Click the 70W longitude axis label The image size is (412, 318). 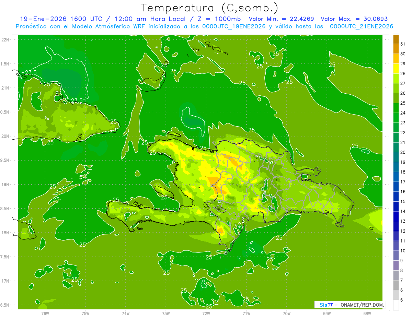coord(286,314)
